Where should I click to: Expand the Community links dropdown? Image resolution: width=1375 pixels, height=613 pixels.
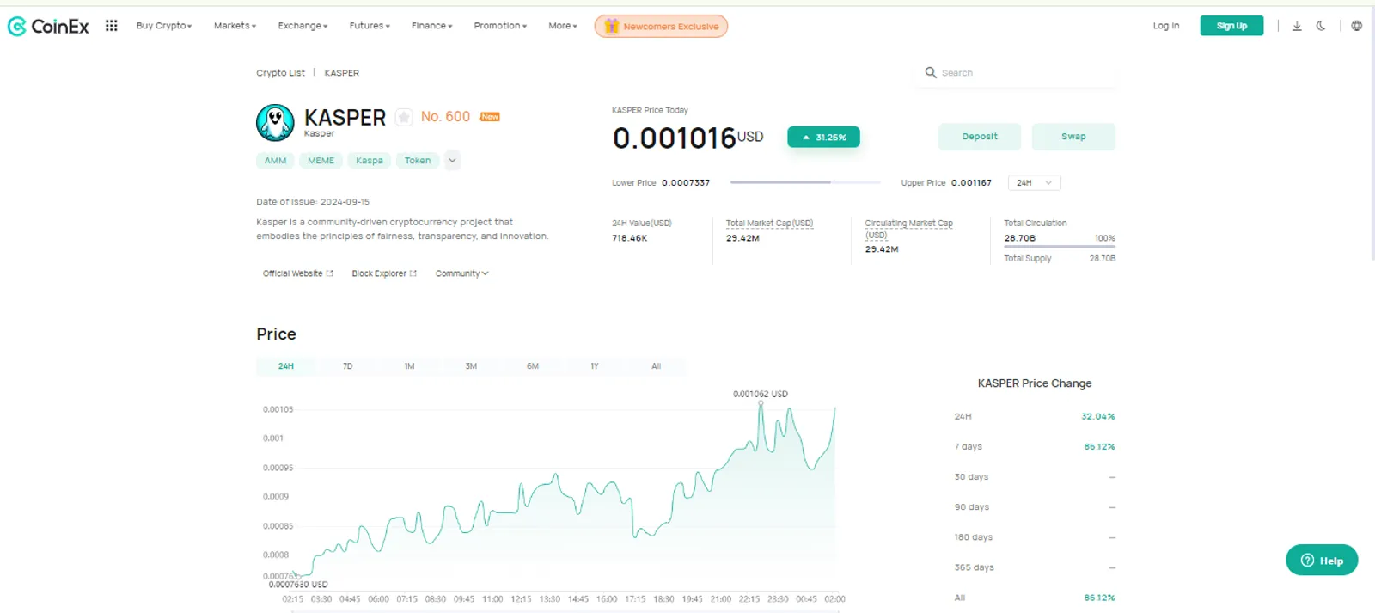pyautogui.click(x=461, y=273)
